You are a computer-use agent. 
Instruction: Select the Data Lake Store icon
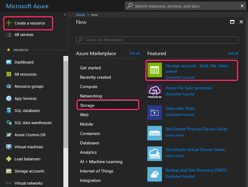tap(155, 113)
